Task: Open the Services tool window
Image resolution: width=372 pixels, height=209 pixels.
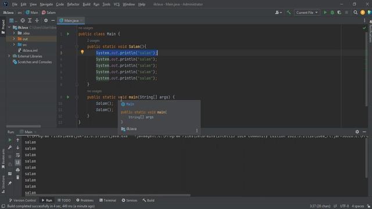Action: coord(130,200)
